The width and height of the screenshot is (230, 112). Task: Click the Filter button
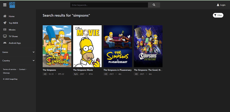(218, 15)
